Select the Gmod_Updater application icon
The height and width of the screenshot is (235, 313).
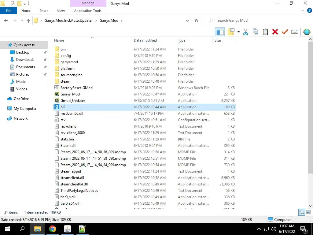(x=57, y=100)
